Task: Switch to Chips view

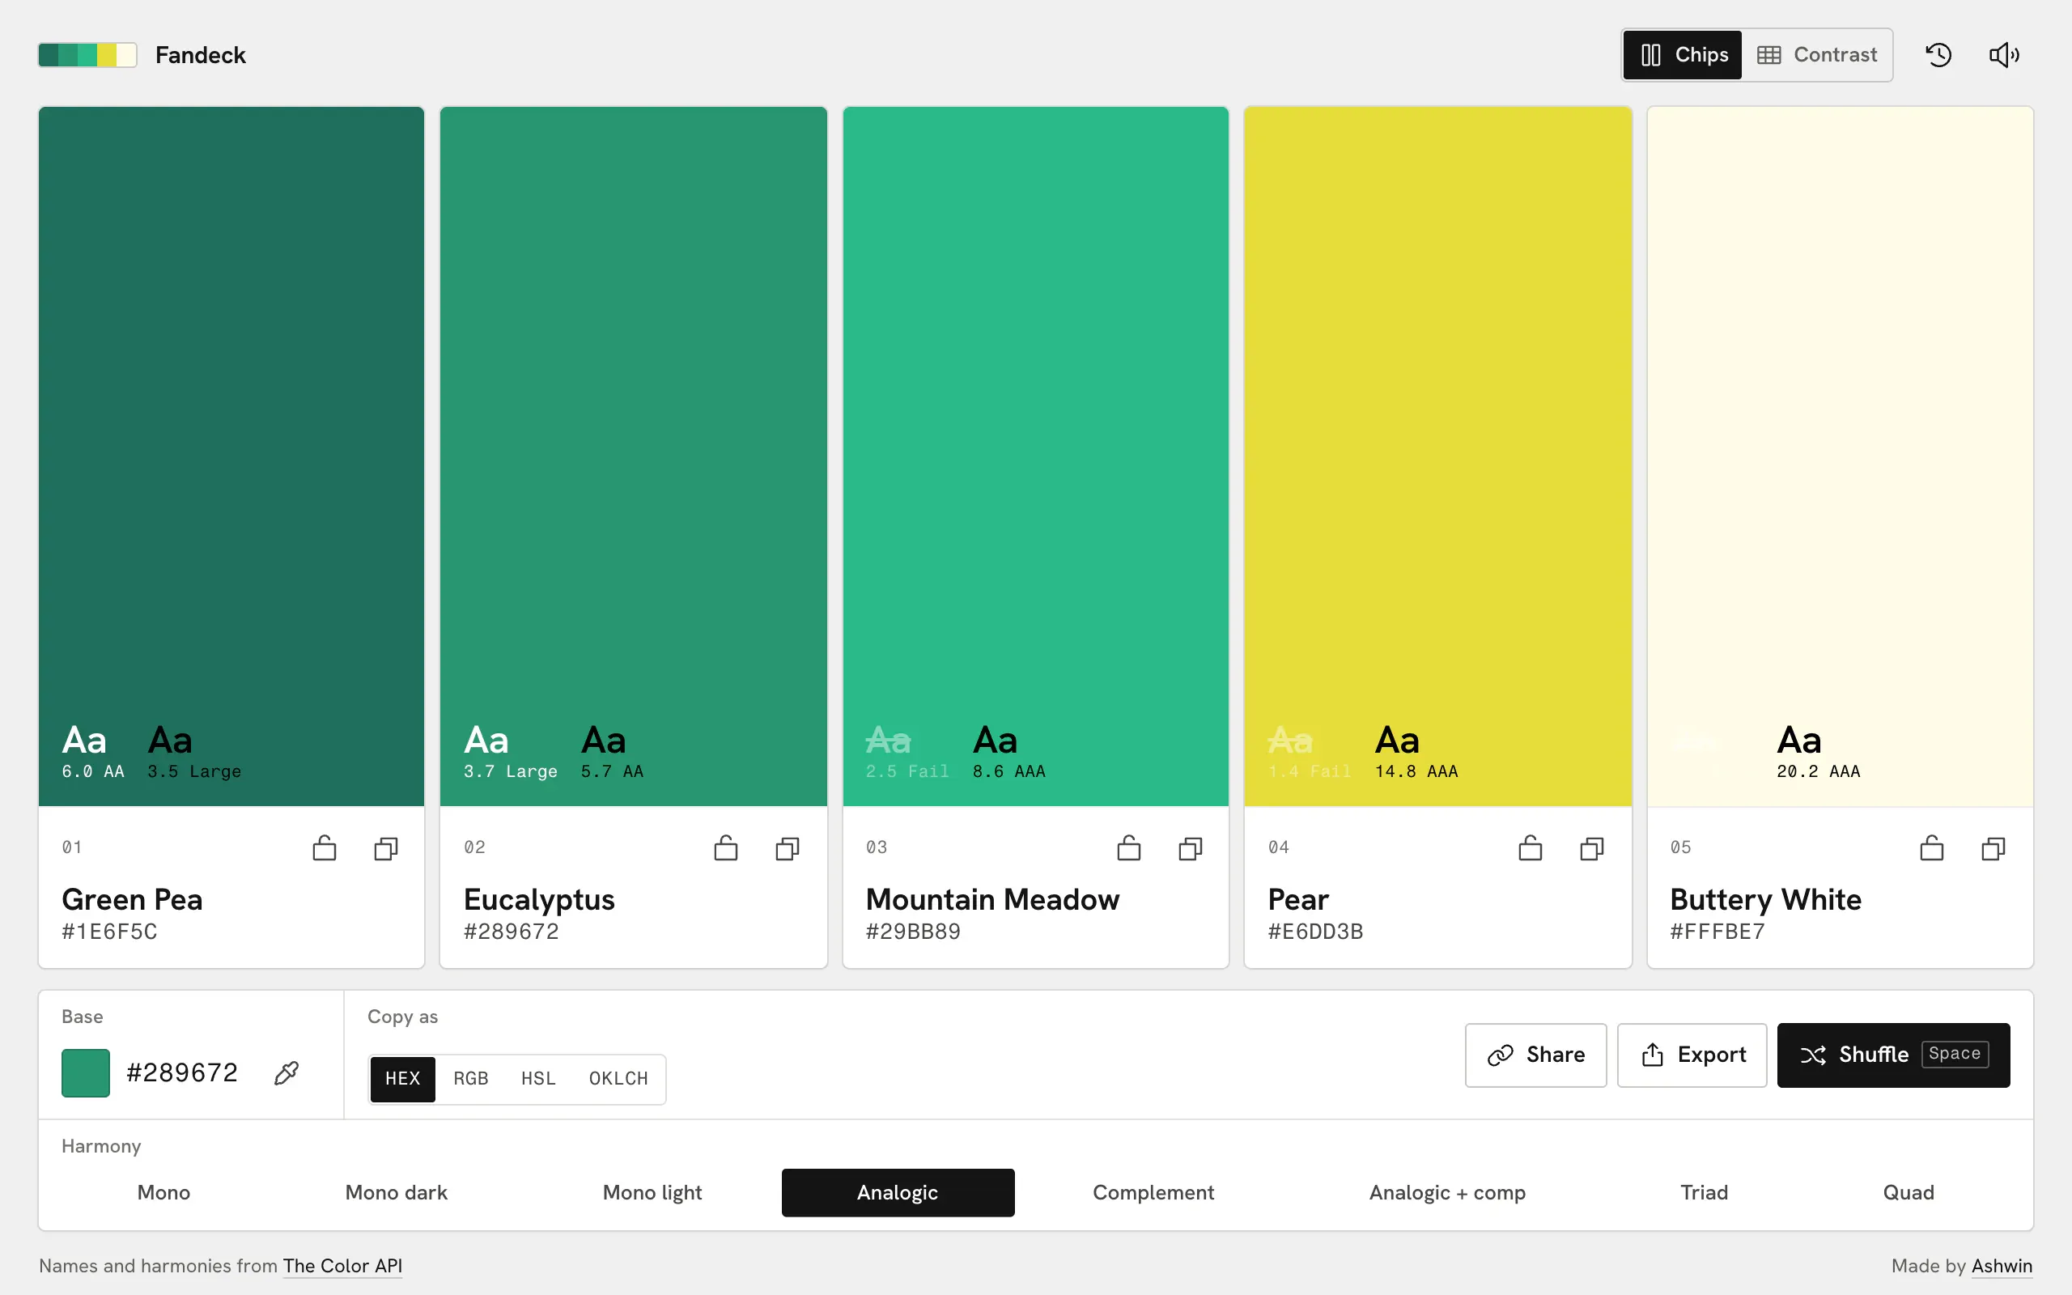Action: click(x=1683, y=55)
